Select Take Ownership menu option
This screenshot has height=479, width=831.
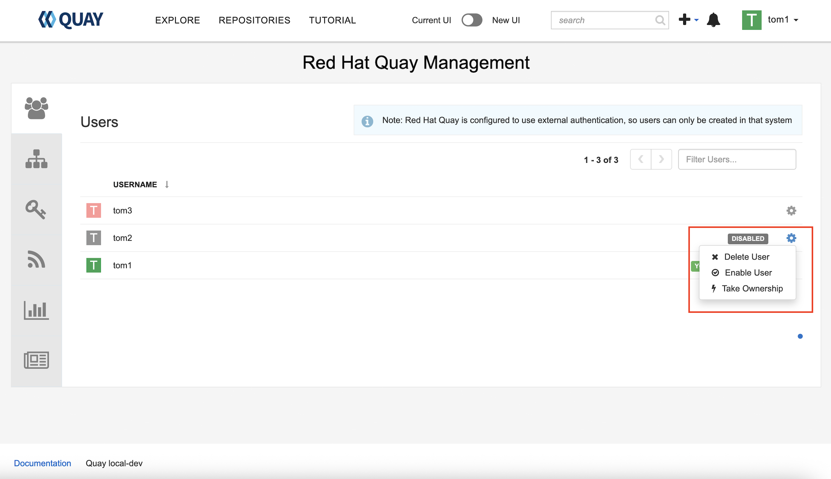click(x=752, y=289)
